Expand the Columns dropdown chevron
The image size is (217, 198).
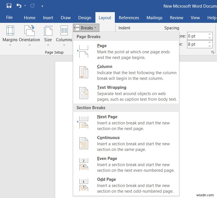pos(64,45)
